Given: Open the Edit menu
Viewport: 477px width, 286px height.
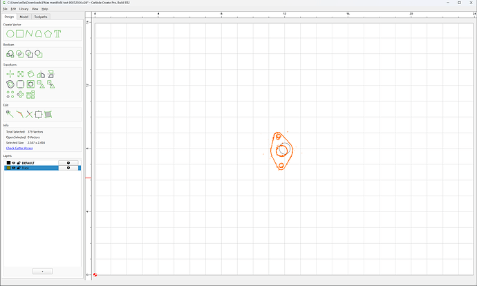Looking at the screenshot, I should [x=13, y=9].
